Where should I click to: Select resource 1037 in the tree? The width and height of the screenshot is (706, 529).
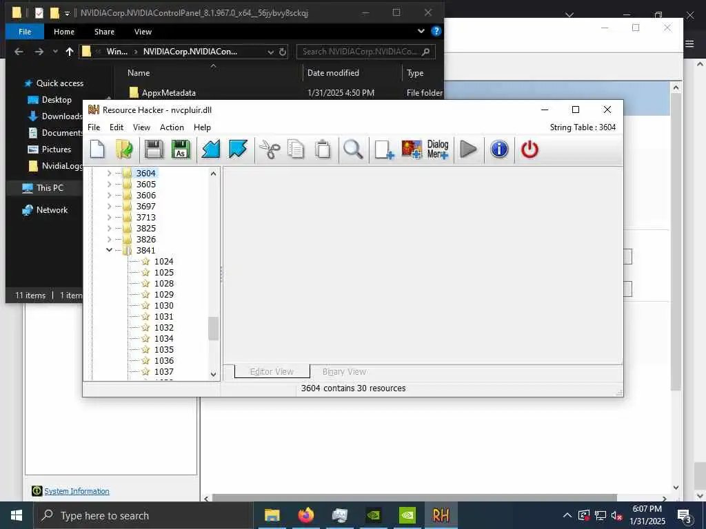click(163, 371)
